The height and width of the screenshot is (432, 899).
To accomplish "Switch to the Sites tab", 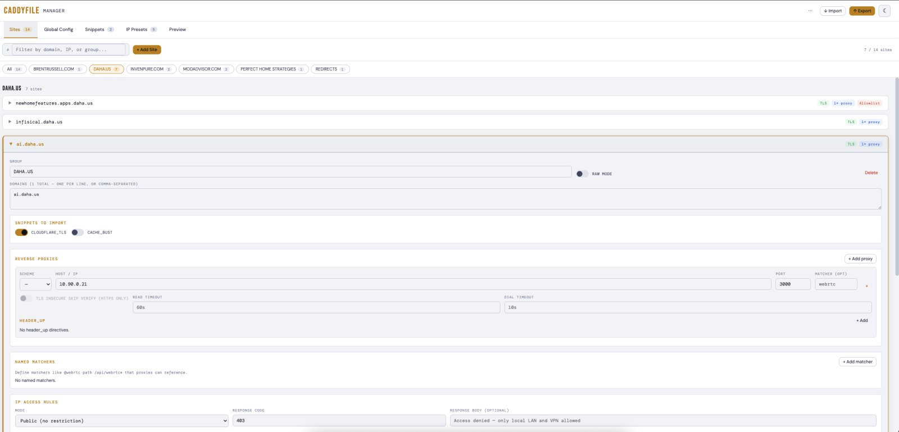I will pyautogui.click(x=20, y=30).
